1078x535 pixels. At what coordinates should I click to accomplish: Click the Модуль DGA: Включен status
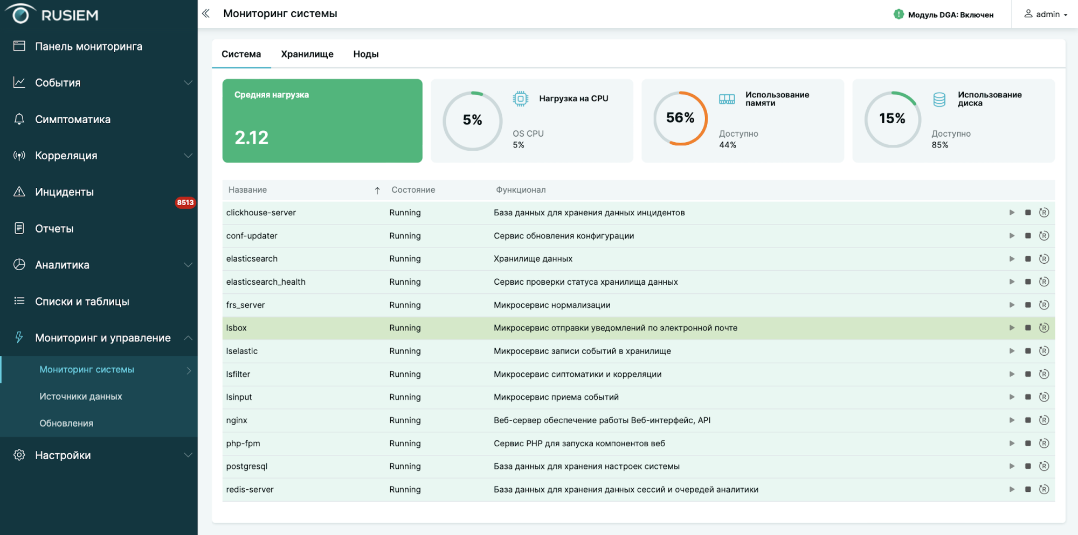951,15
